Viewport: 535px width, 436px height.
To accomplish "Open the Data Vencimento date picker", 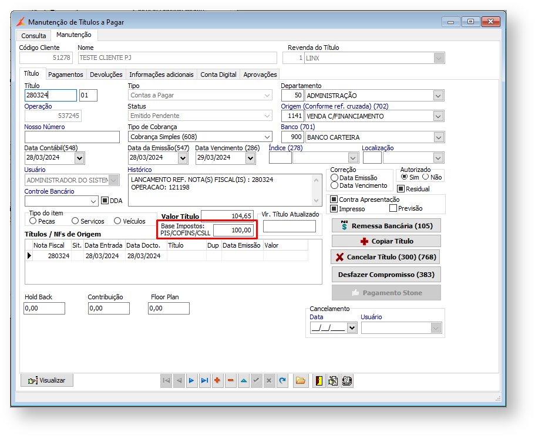I will coord(250,158).
